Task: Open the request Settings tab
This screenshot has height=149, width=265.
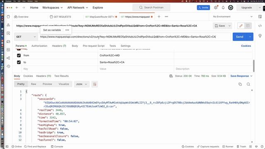Action: click(125, 46)
